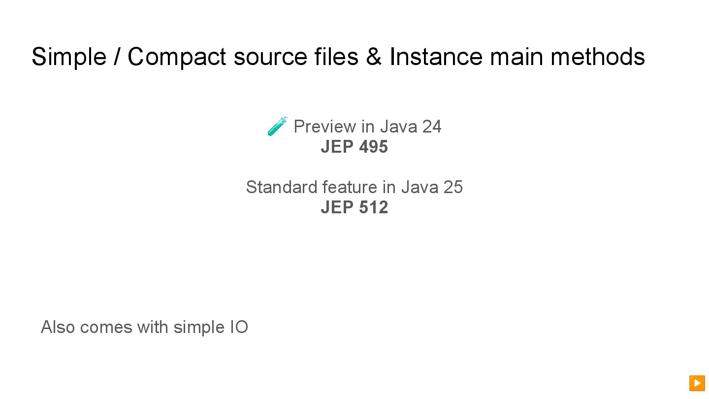The image size is (709, 399).
Task: Click the orange play button icon
Action: [x=697, y=383]
